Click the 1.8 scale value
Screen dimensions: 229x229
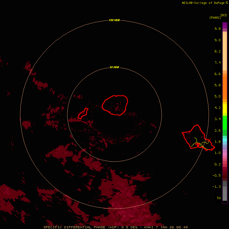coord(218,142)
